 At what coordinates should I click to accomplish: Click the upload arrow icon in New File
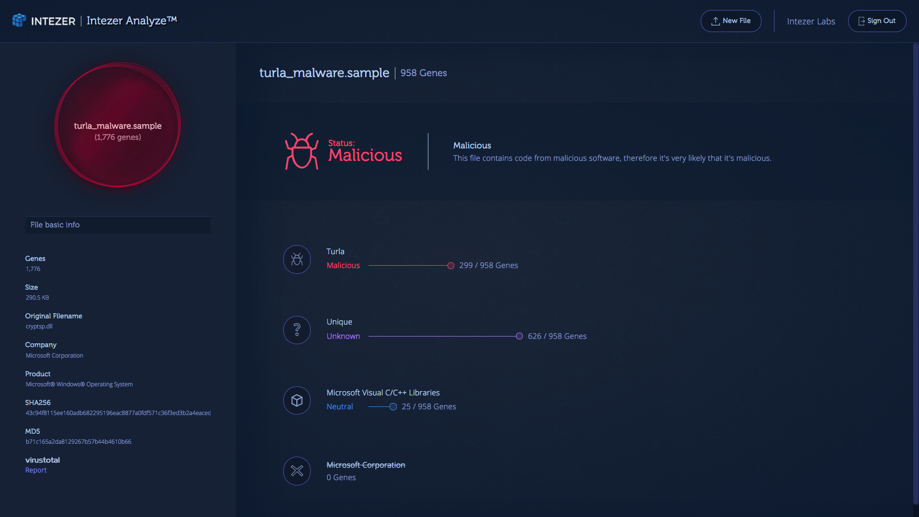(x=716, y=21)
